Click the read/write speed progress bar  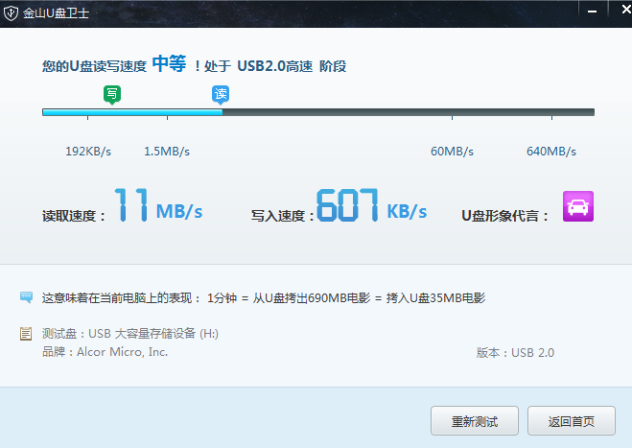318,112
